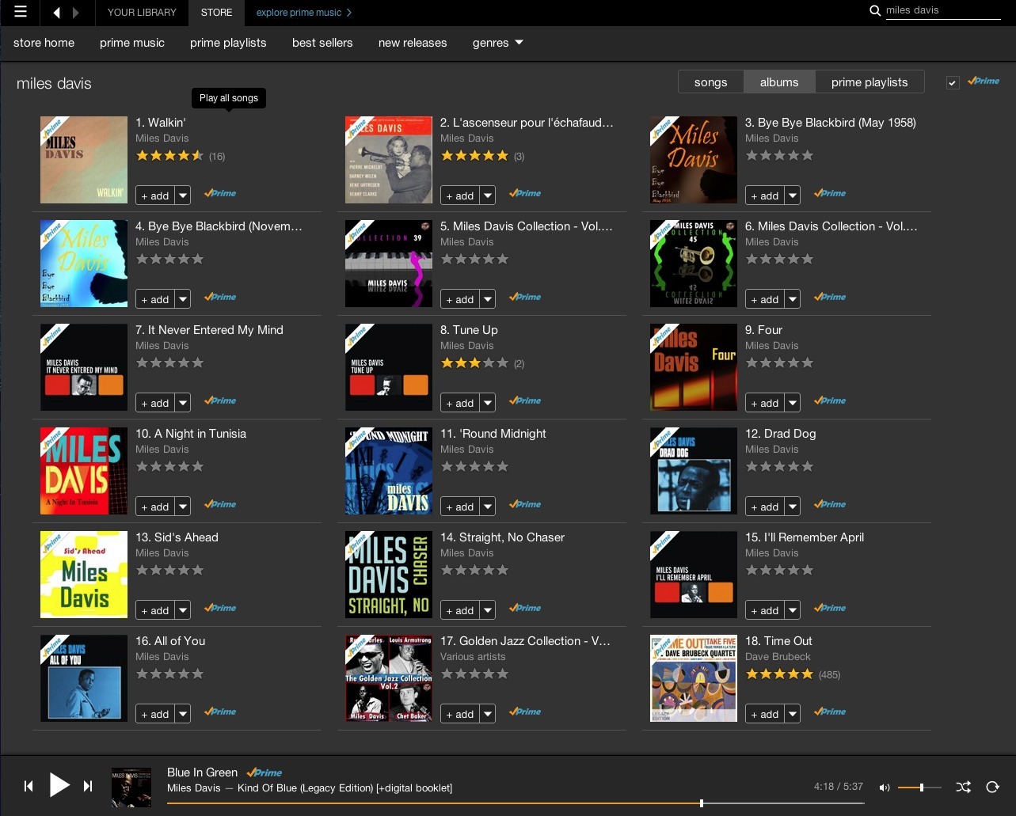Skip to the previous track
Screen dimensions: 1016x816
(x=29, y=786)
